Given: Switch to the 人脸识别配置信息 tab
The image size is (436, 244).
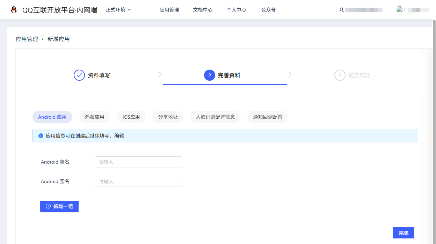Looking at the screenshot, I should (215, 117).
